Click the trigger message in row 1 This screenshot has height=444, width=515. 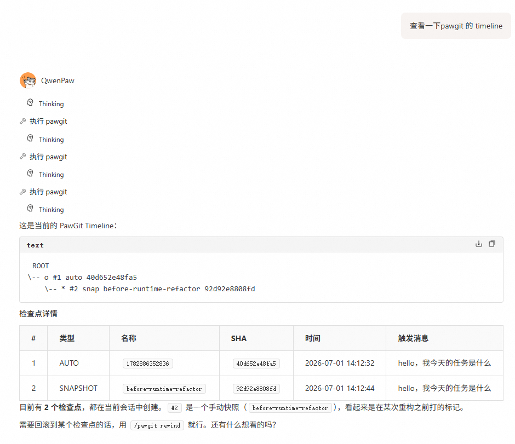(x=444, y=364)
